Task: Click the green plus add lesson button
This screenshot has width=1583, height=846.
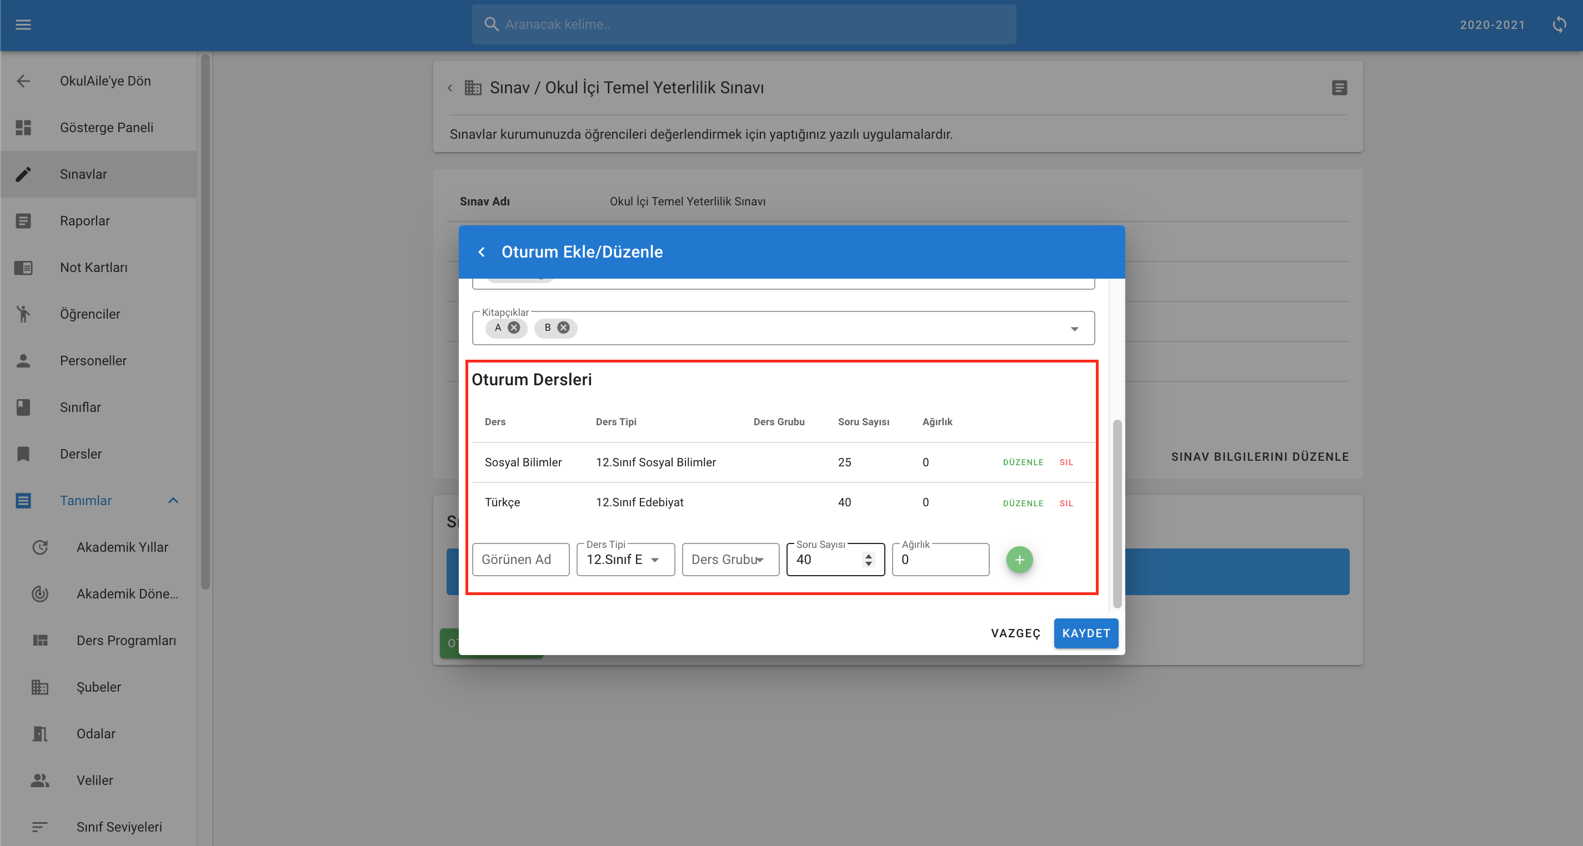Action: pos(1019,560)
